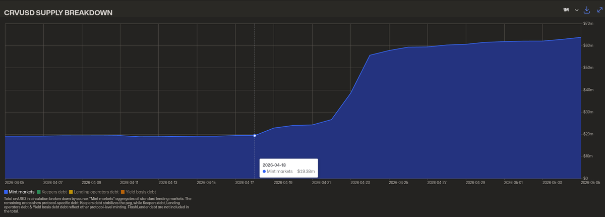Click the 2026-05-03 x-axis date label

552,182
